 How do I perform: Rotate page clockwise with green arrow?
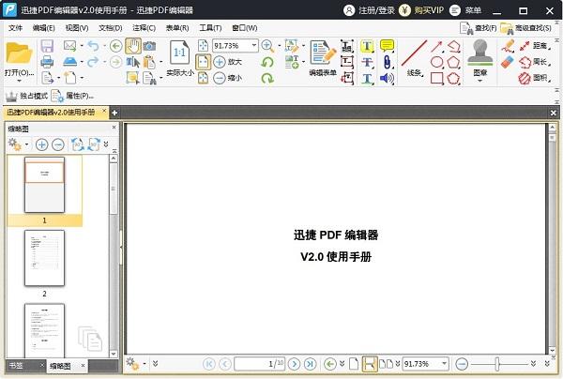pos(267,78)
